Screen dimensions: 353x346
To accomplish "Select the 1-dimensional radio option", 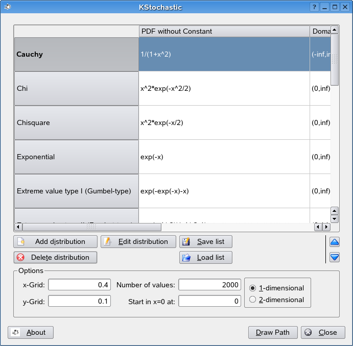I will click(x=253, y=288).
